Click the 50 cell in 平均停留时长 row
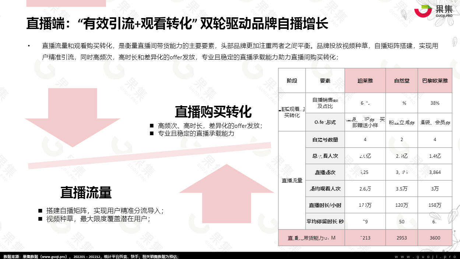The height and width of the screenshot is (259, 460). click(x=402, y=221)
